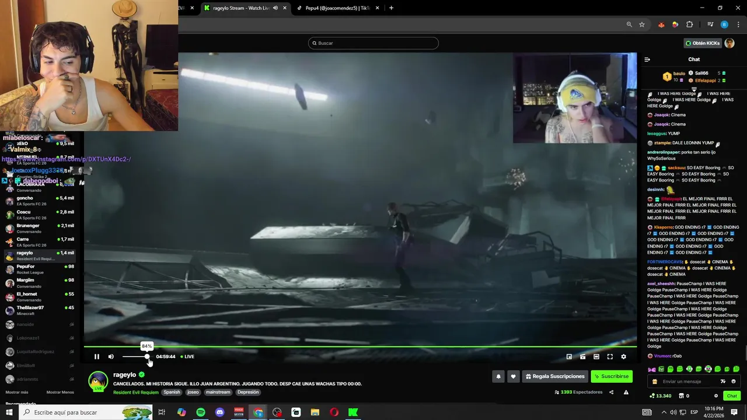This screenshot has width=747, height=420.
Task: Open chat settings gear icon
Action: 716,396
